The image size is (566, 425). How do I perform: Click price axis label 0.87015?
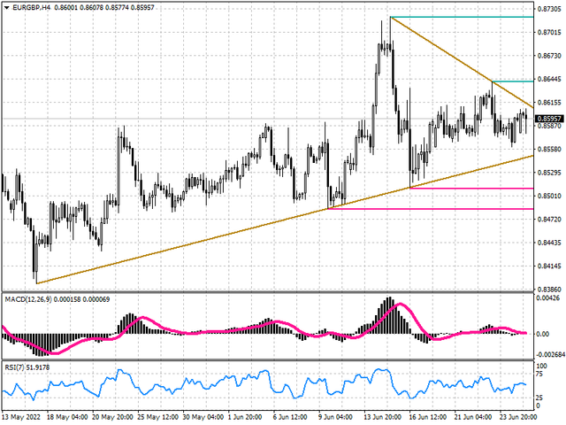pyautogui.click(x=549, y=33)
